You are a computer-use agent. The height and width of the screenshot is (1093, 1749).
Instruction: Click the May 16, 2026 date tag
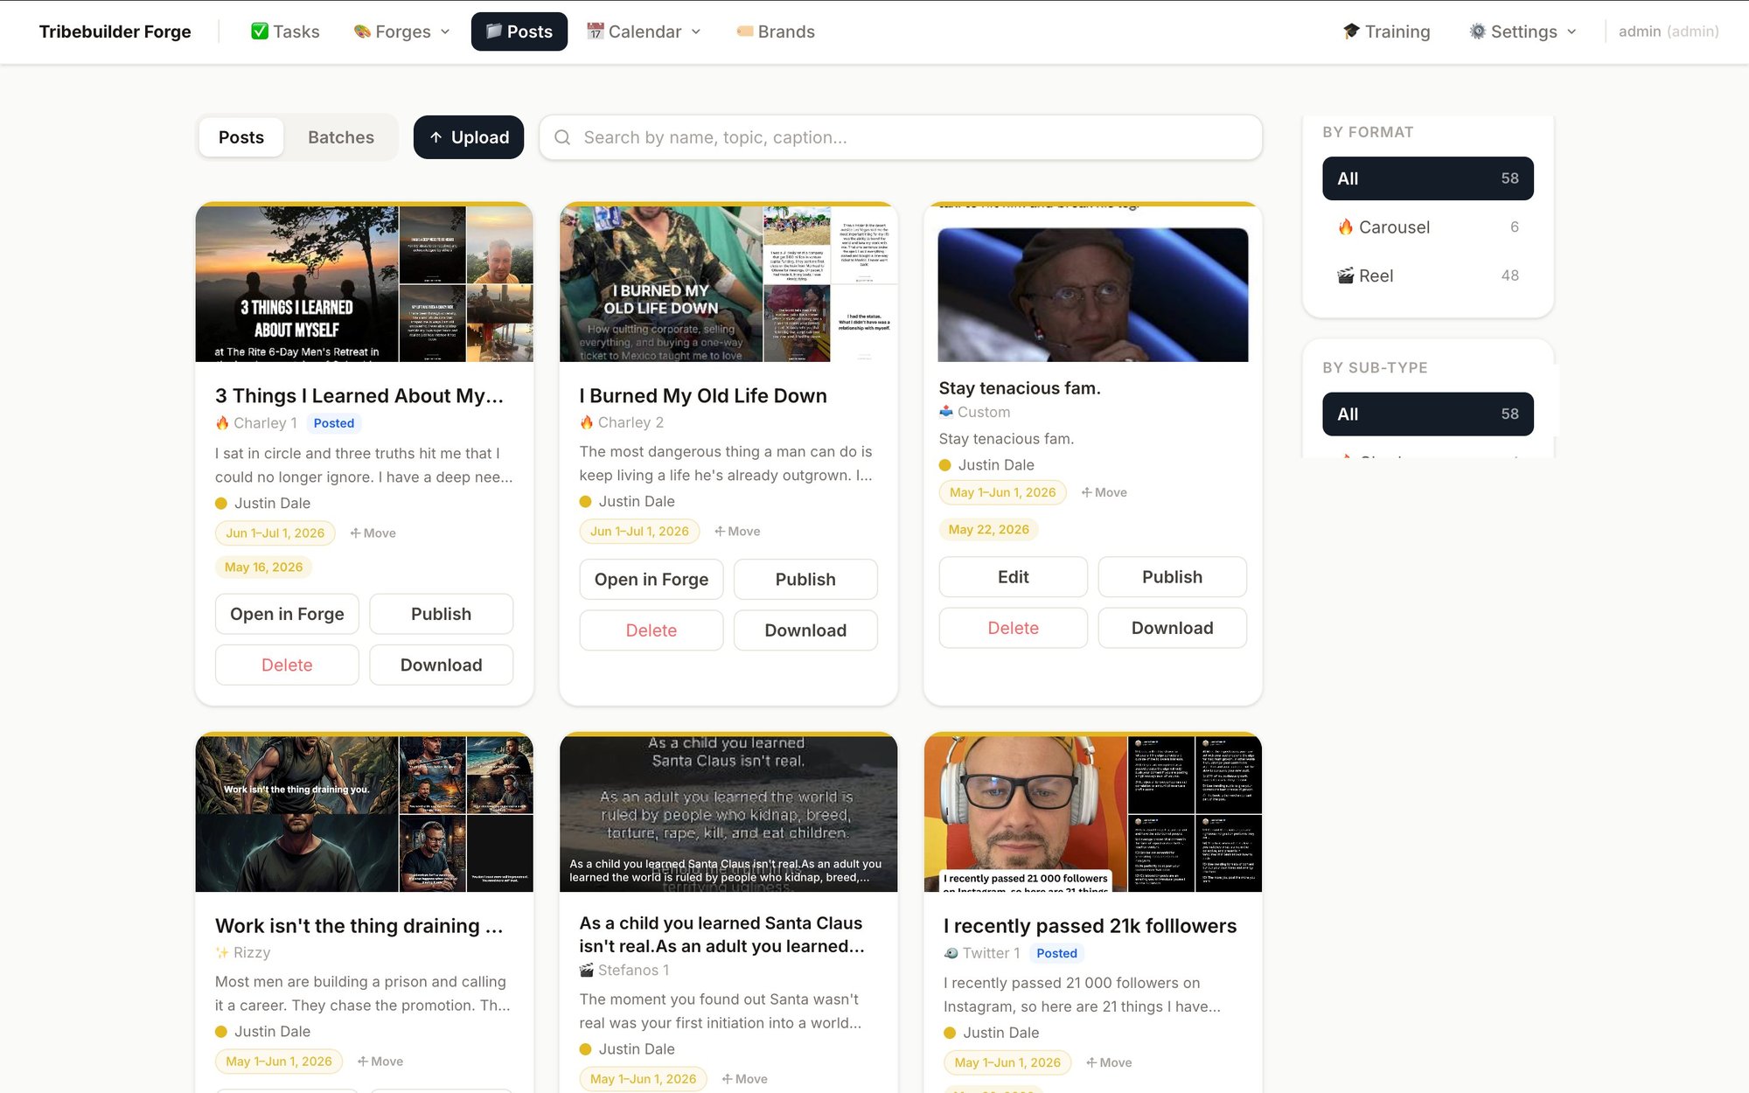(263, 567)
